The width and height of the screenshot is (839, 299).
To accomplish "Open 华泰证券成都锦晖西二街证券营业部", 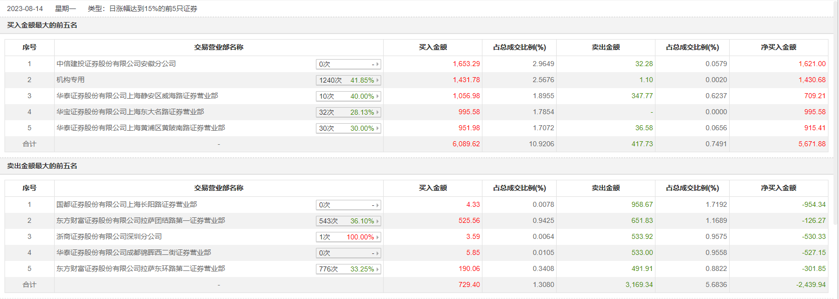I will click(x=134, y=252).
